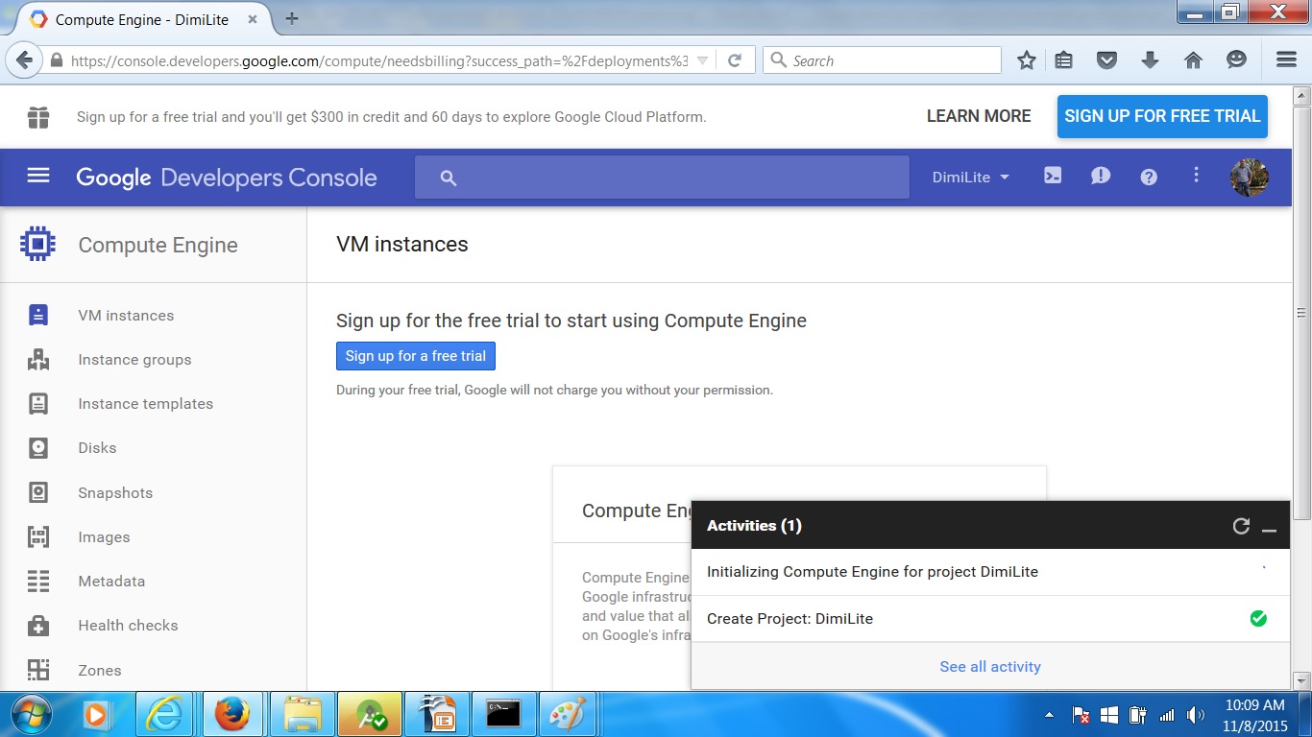Click into the Firefox Search box
Viewport: 1312px width, 737px height.
883,60
